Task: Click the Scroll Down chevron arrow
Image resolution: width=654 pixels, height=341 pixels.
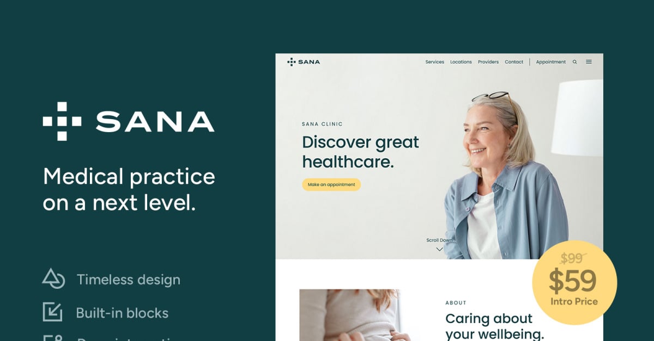Action: [439, 250]
